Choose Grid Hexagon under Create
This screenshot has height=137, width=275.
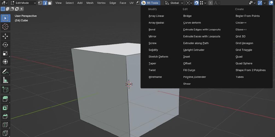[244, 43]
